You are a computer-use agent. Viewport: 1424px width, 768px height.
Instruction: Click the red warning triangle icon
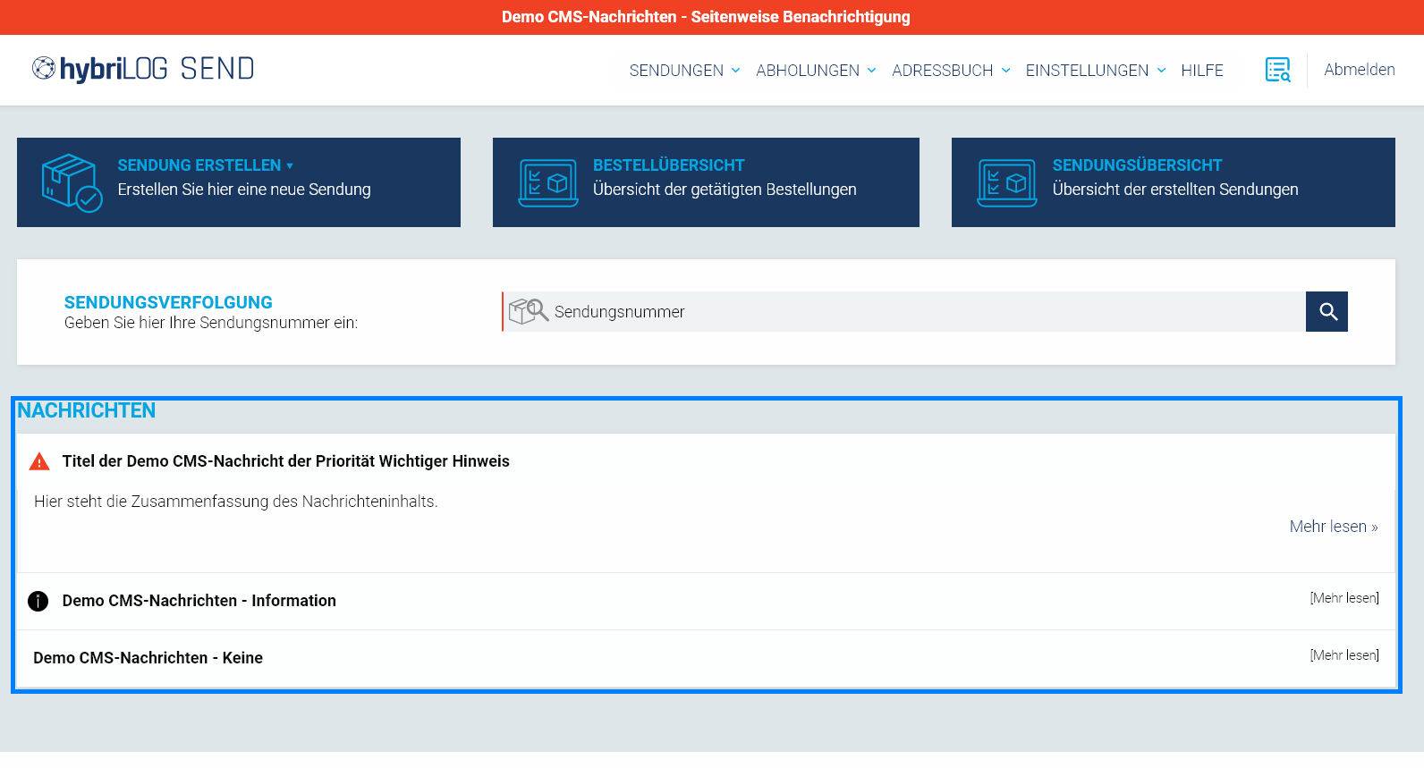coord(39,461)
